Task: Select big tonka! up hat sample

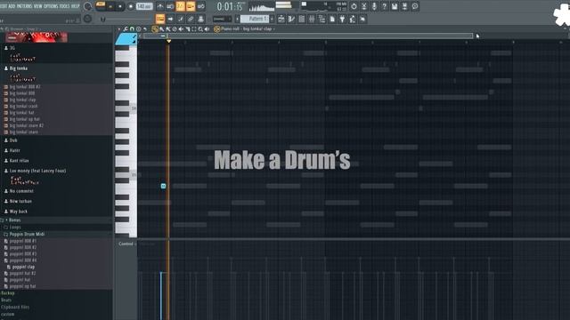Action: (24, 119)
